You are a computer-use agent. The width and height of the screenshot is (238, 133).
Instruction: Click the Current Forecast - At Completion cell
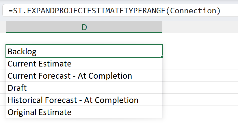(84, 76)
